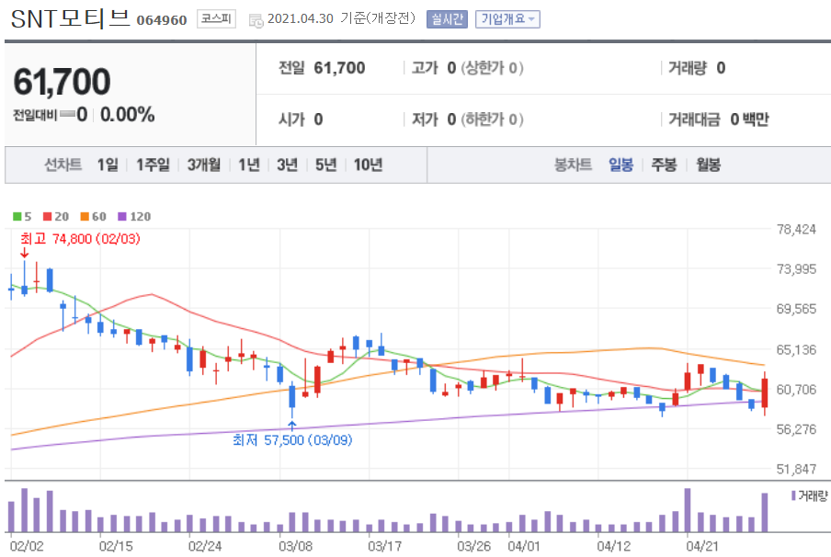Viewport: 831px width, 557px height.
Task: Click the 거래량 volume legend marker
Action: tap(793, 496)
